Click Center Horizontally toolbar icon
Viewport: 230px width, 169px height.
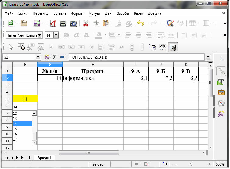click(x=138, y=35)
